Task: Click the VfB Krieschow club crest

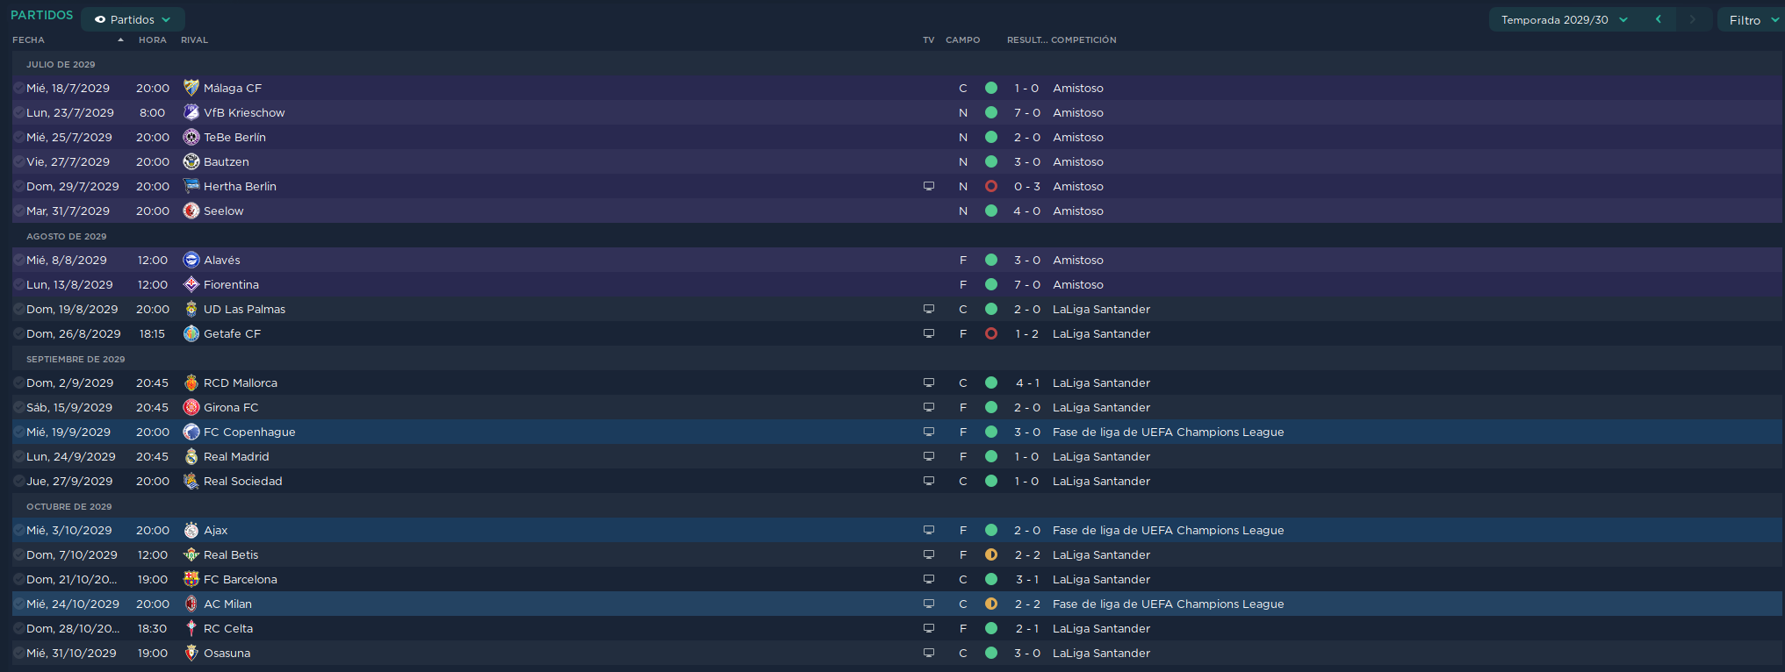Action: 191,112
